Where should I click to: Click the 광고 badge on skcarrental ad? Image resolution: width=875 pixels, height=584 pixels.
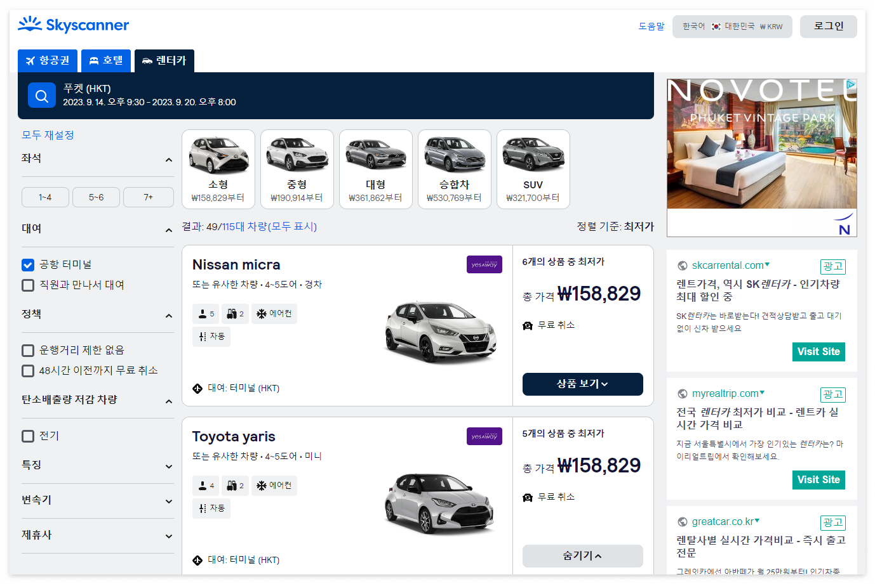(833, 266)
